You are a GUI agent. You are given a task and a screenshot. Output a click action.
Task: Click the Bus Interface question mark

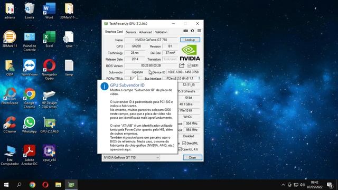(x=199, y=79)
